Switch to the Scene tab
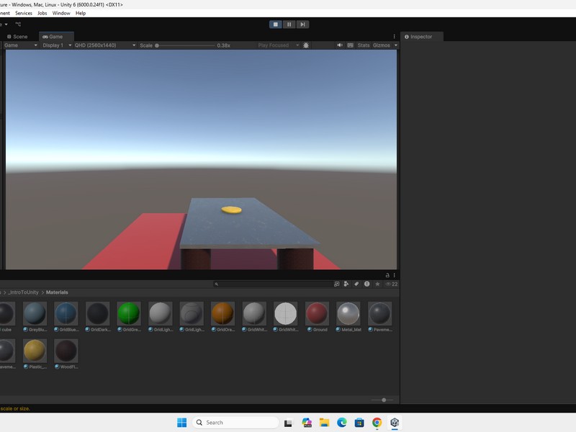The height and width of the screenshot is (432, 576). [x=17, y=36]
